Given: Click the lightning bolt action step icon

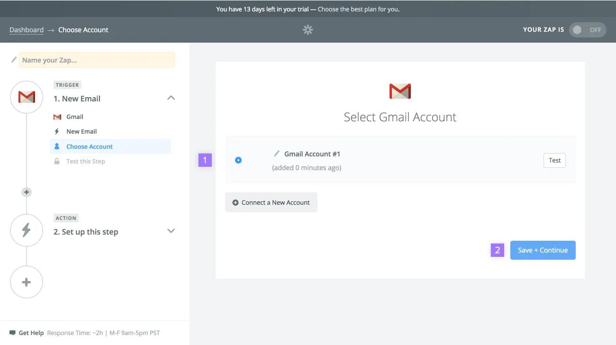Looking at the screenshot, I should click(27, 230).
